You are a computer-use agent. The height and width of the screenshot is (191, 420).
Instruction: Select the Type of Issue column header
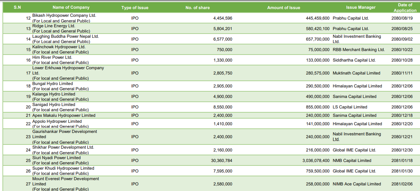click(135, 7)
